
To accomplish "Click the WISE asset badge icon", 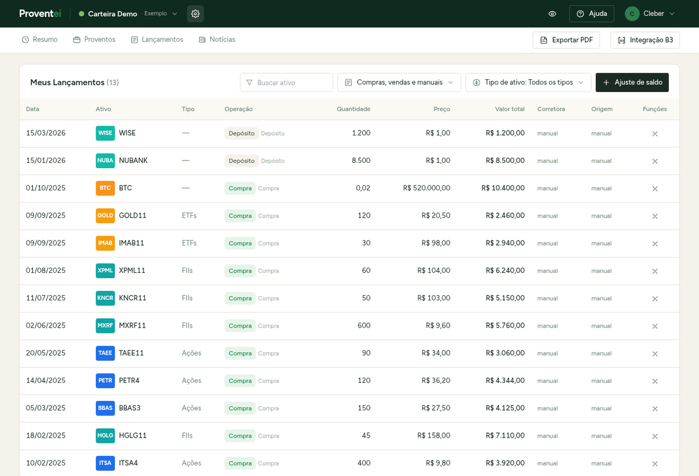I will click(x=105, y=133).
